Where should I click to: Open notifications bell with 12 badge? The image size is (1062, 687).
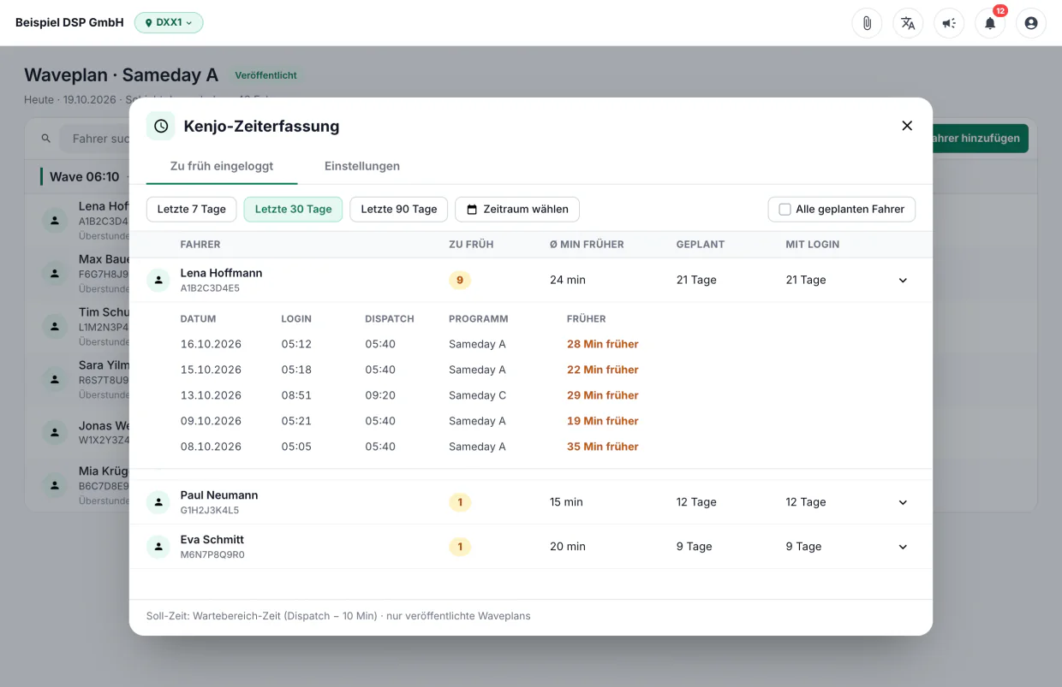(x=990, y=23)
